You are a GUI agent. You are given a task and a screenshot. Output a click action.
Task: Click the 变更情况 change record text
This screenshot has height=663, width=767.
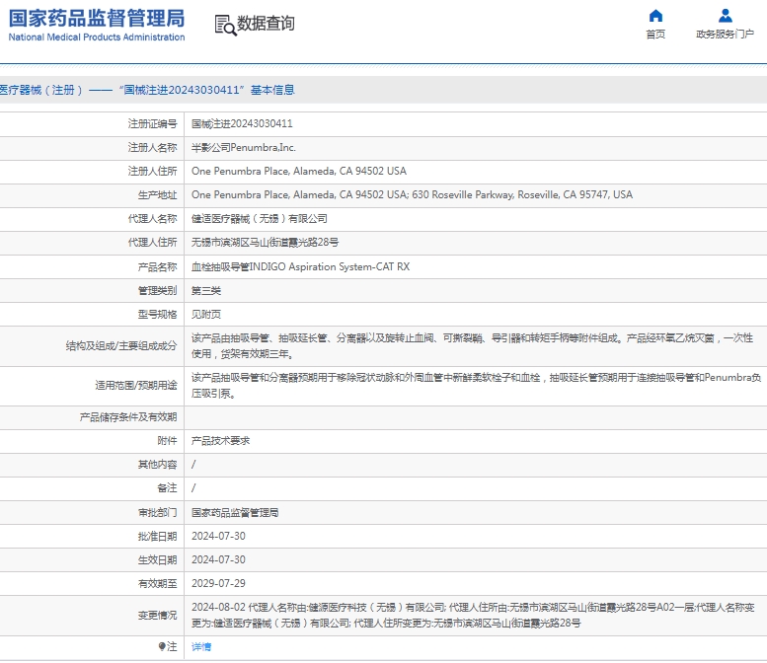point(473,615)
